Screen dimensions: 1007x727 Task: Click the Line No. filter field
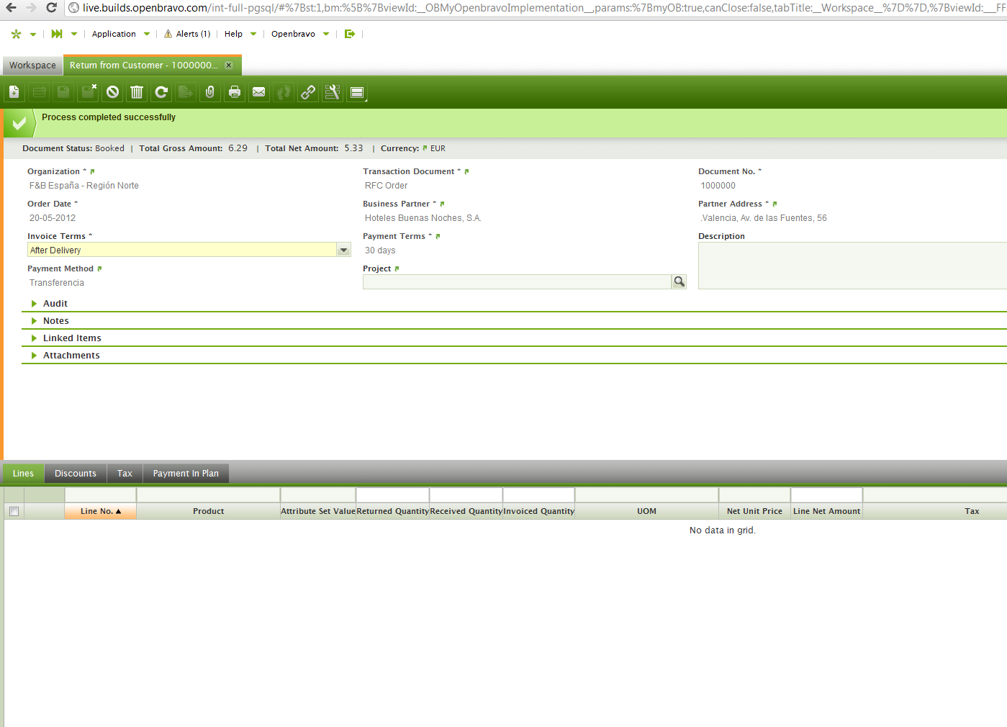[101, 495]
